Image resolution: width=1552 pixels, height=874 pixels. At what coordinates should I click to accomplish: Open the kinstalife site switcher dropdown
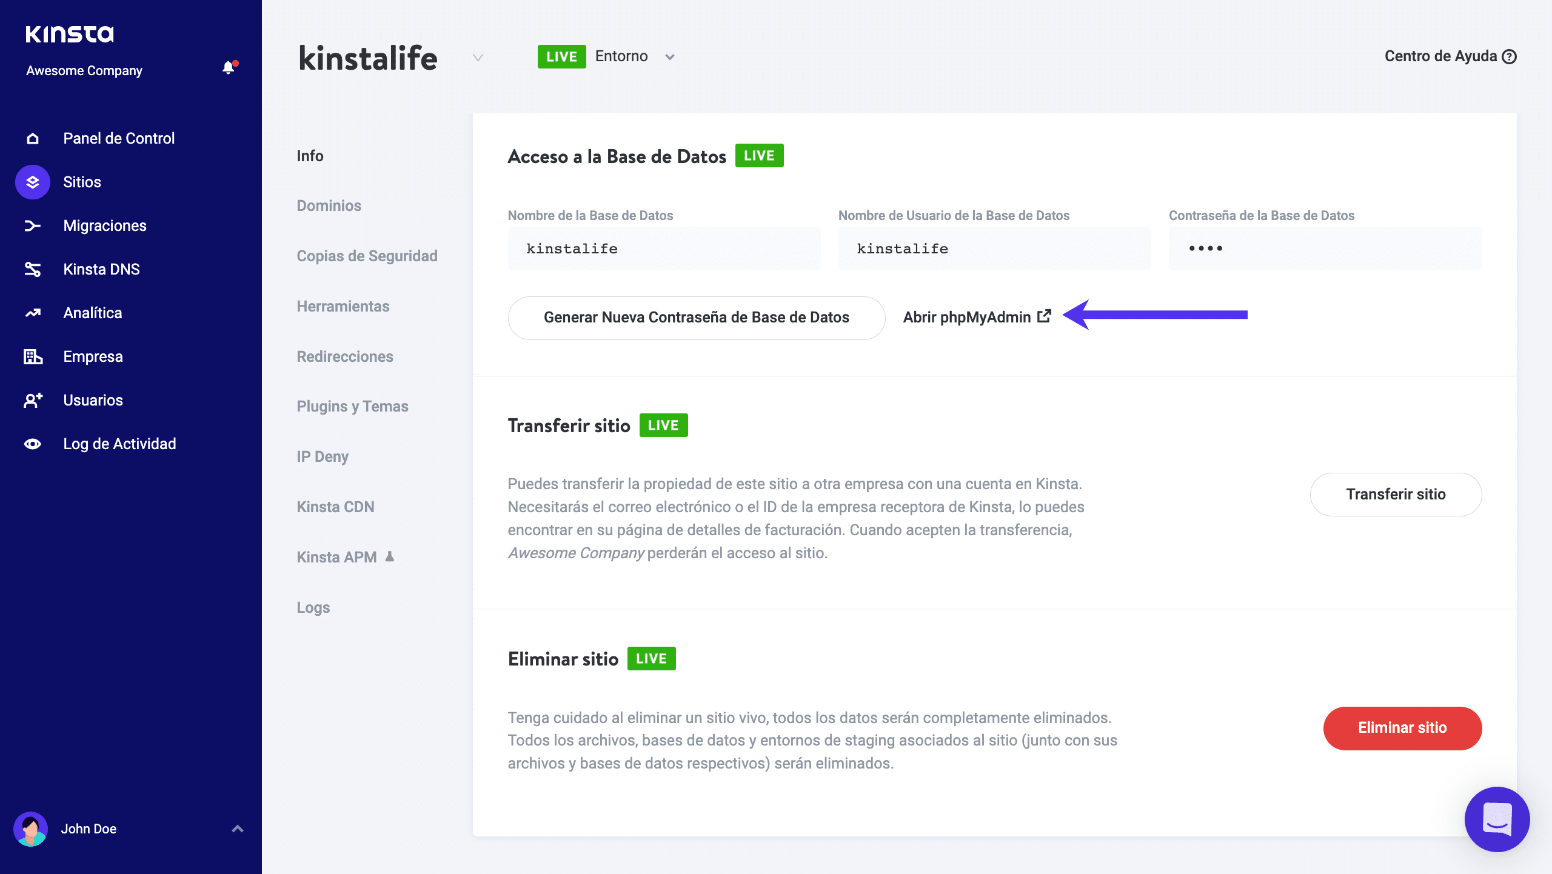pyautogui.click(x=478, y=58)
